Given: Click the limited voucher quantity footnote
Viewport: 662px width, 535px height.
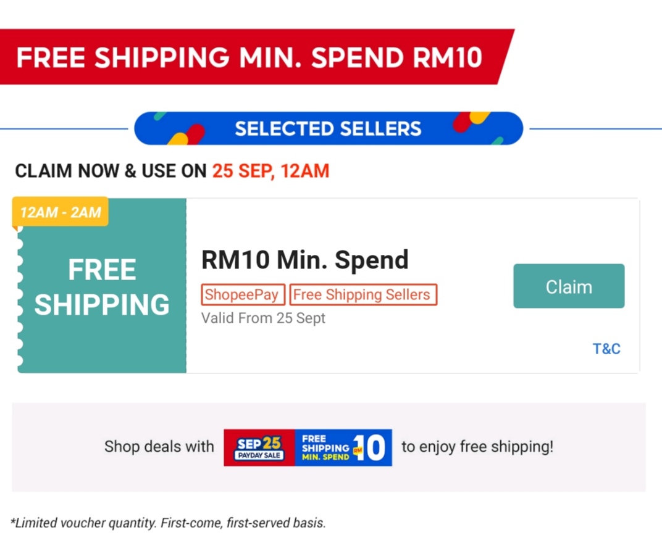Looking at the screenshot, I should tap(168, 523).
